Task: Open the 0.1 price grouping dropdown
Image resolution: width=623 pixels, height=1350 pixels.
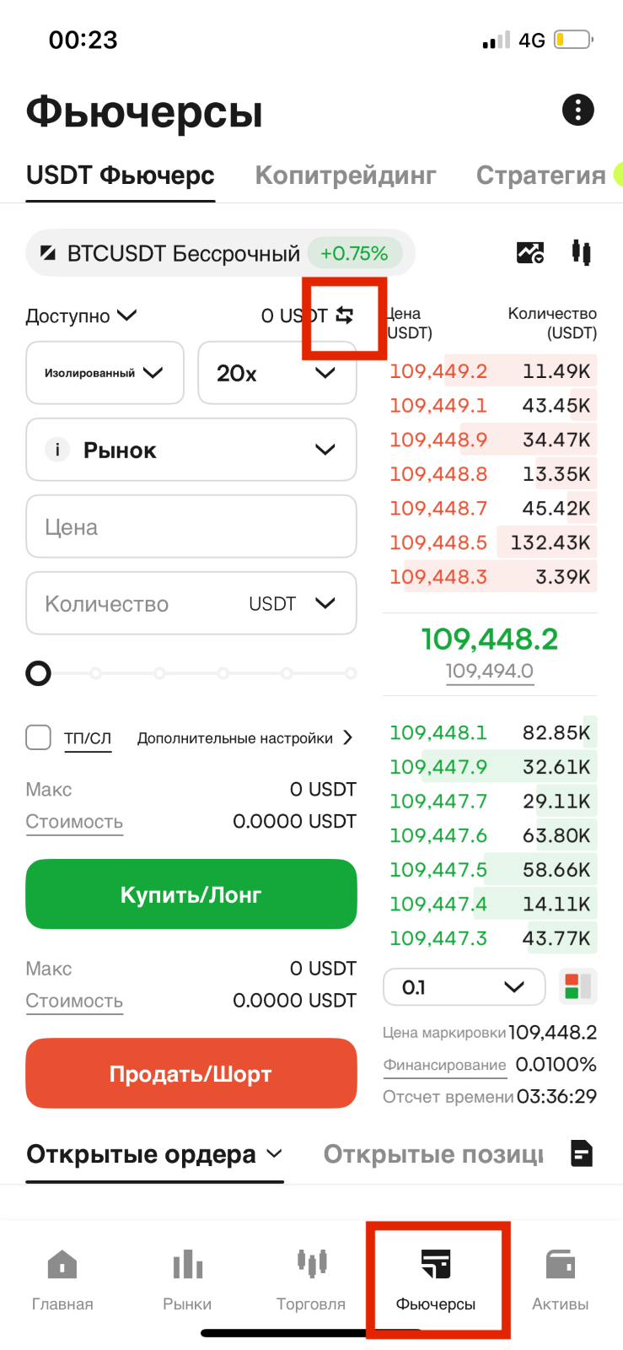Action: (465, 987)
